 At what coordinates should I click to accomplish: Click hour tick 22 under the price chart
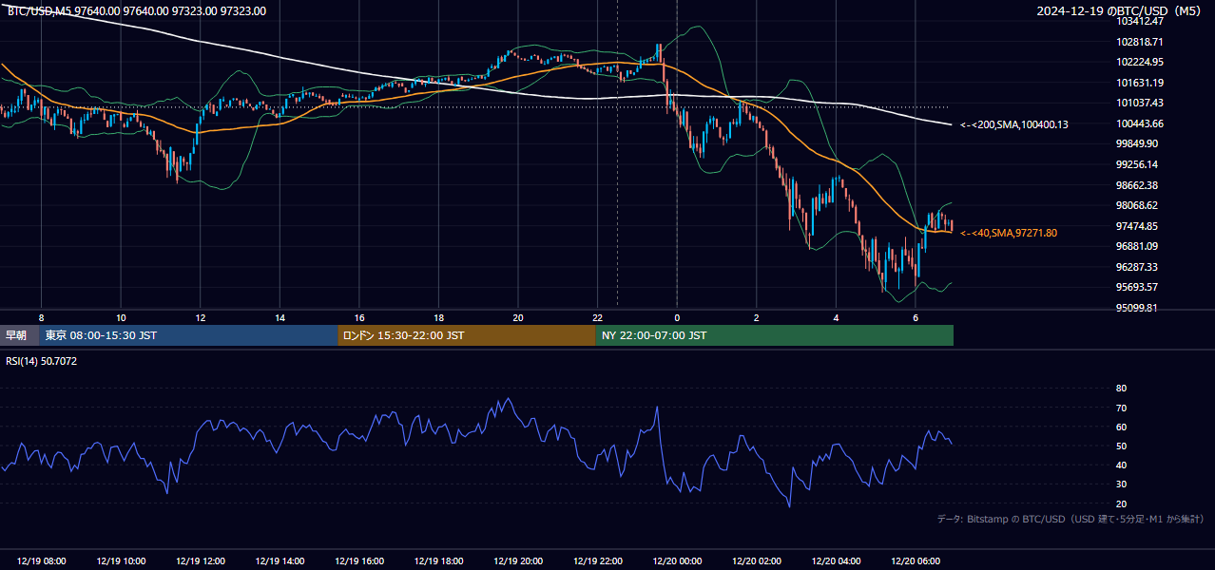598,316
